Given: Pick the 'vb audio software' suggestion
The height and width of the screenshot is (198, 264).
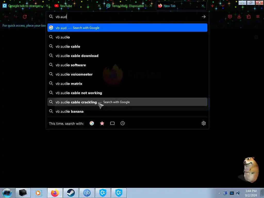Looking at the screenshot, I should tap(127, 65).
